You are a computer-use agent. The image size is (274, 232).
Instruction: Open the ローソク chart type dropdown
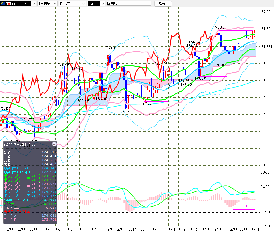(x=72, y=3)
